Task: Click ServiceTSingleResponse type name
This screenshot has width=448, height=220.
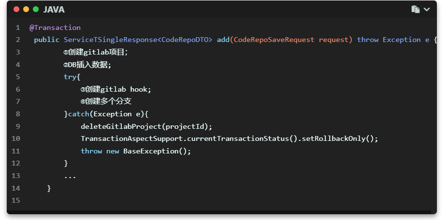Action: click(x=110, y=40)
